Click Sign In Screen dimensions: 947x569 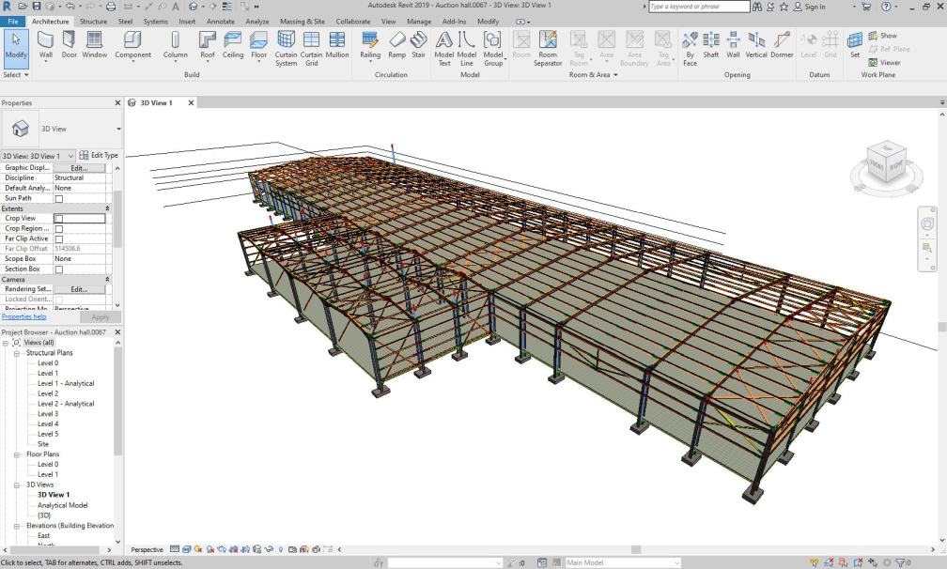pyautogui.click(x=809, y=7)
